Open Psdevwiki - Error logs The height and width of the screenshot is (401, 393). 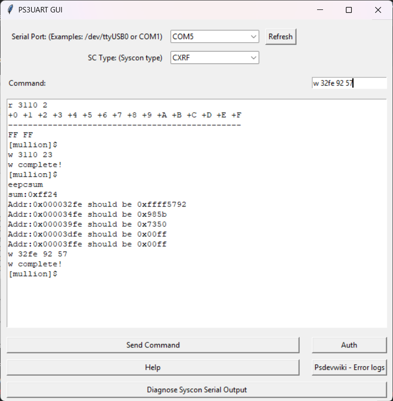click(x=349, y=368)
